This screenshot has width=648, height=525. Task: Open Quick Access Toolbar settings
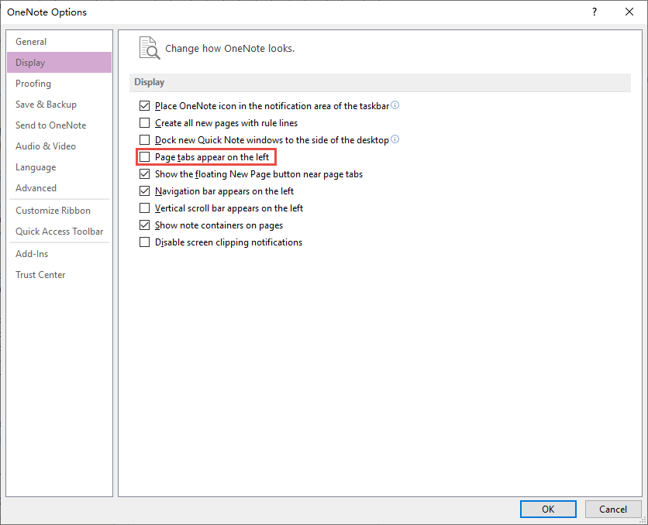(x=59, y=231)
